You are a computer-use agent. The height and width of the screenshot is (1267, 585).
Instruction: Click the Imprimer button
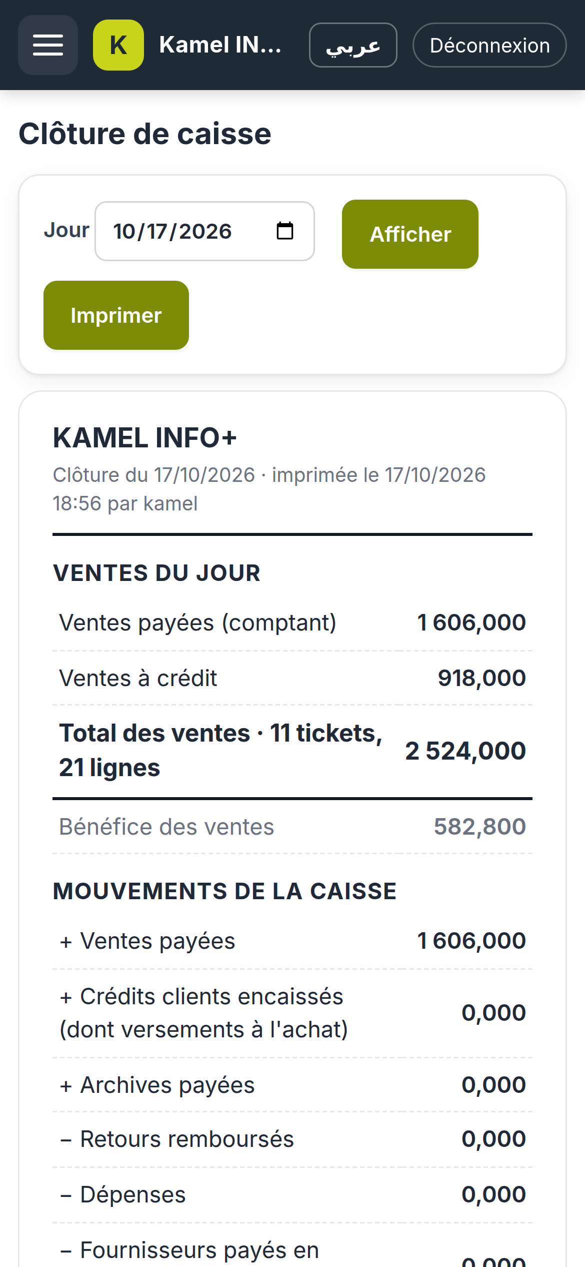116,315
